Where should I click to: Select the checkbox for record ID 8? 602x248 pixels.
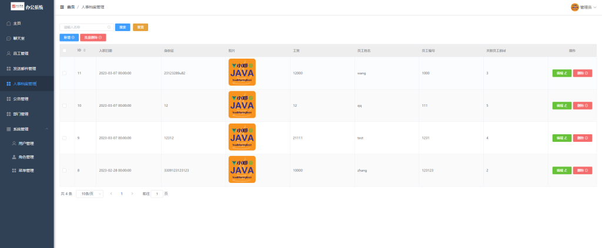[65, 171]
